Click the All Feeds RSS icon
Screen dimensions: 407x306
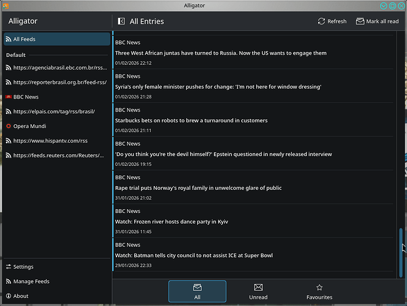tap(8, 39)
